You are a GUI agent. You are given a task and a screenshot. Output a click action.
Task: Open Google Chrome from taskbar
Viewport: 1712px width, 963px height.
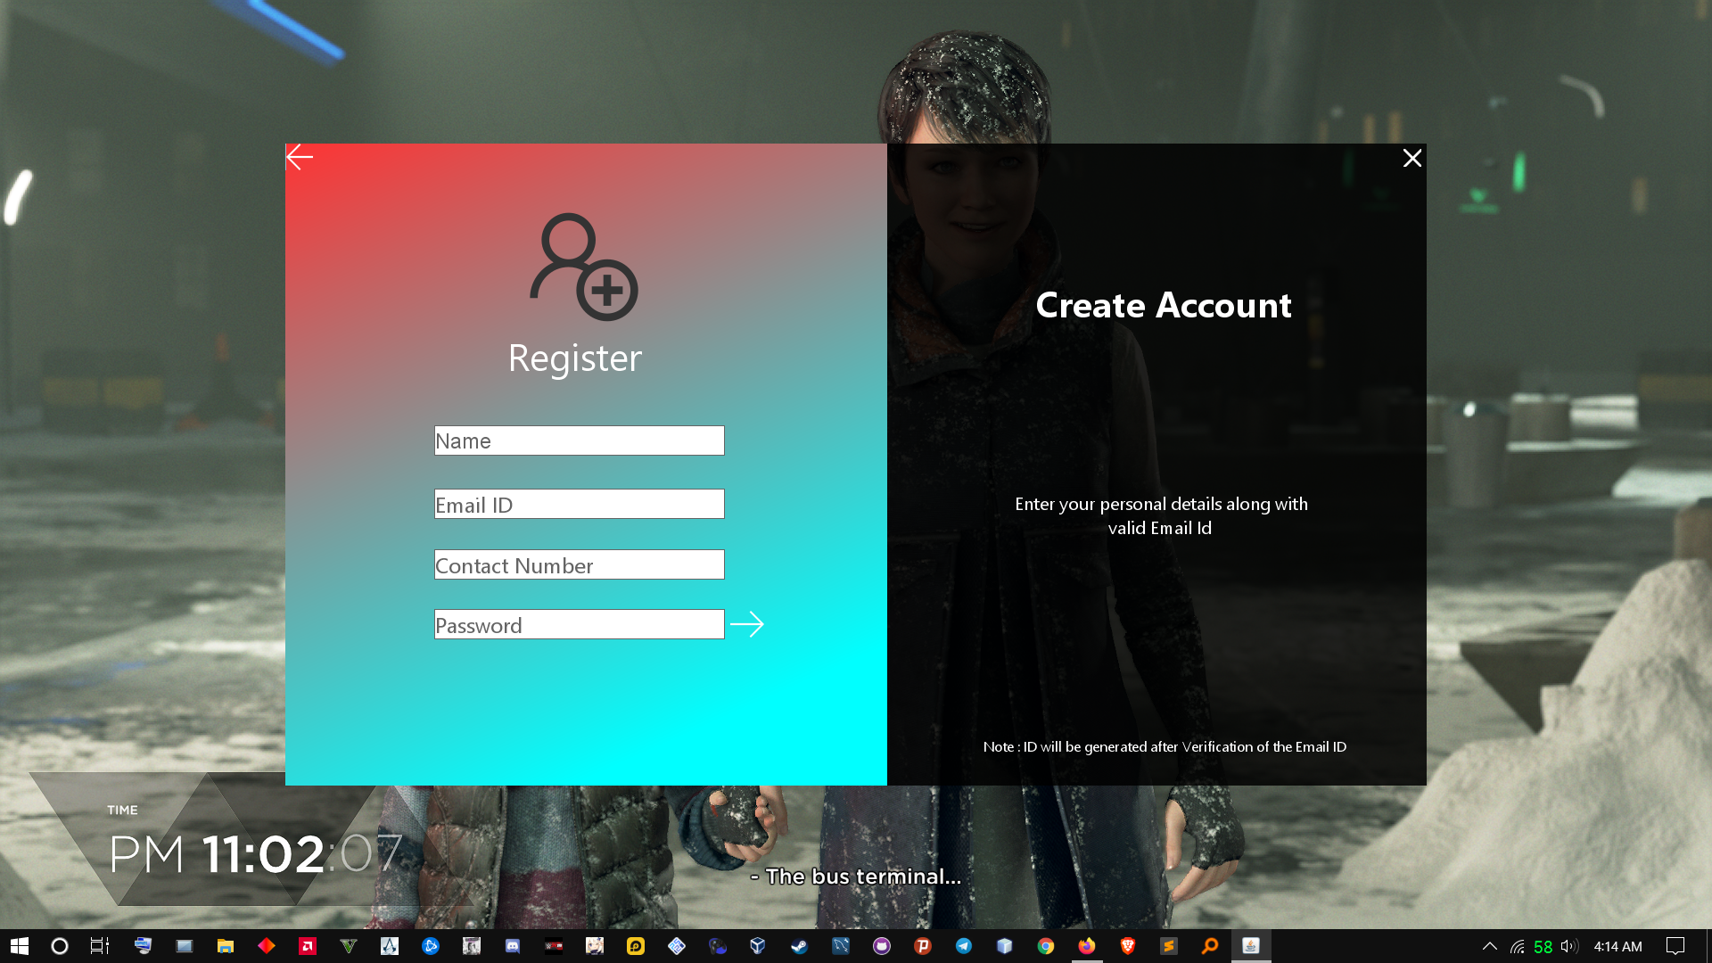(x=1046, y=946)
